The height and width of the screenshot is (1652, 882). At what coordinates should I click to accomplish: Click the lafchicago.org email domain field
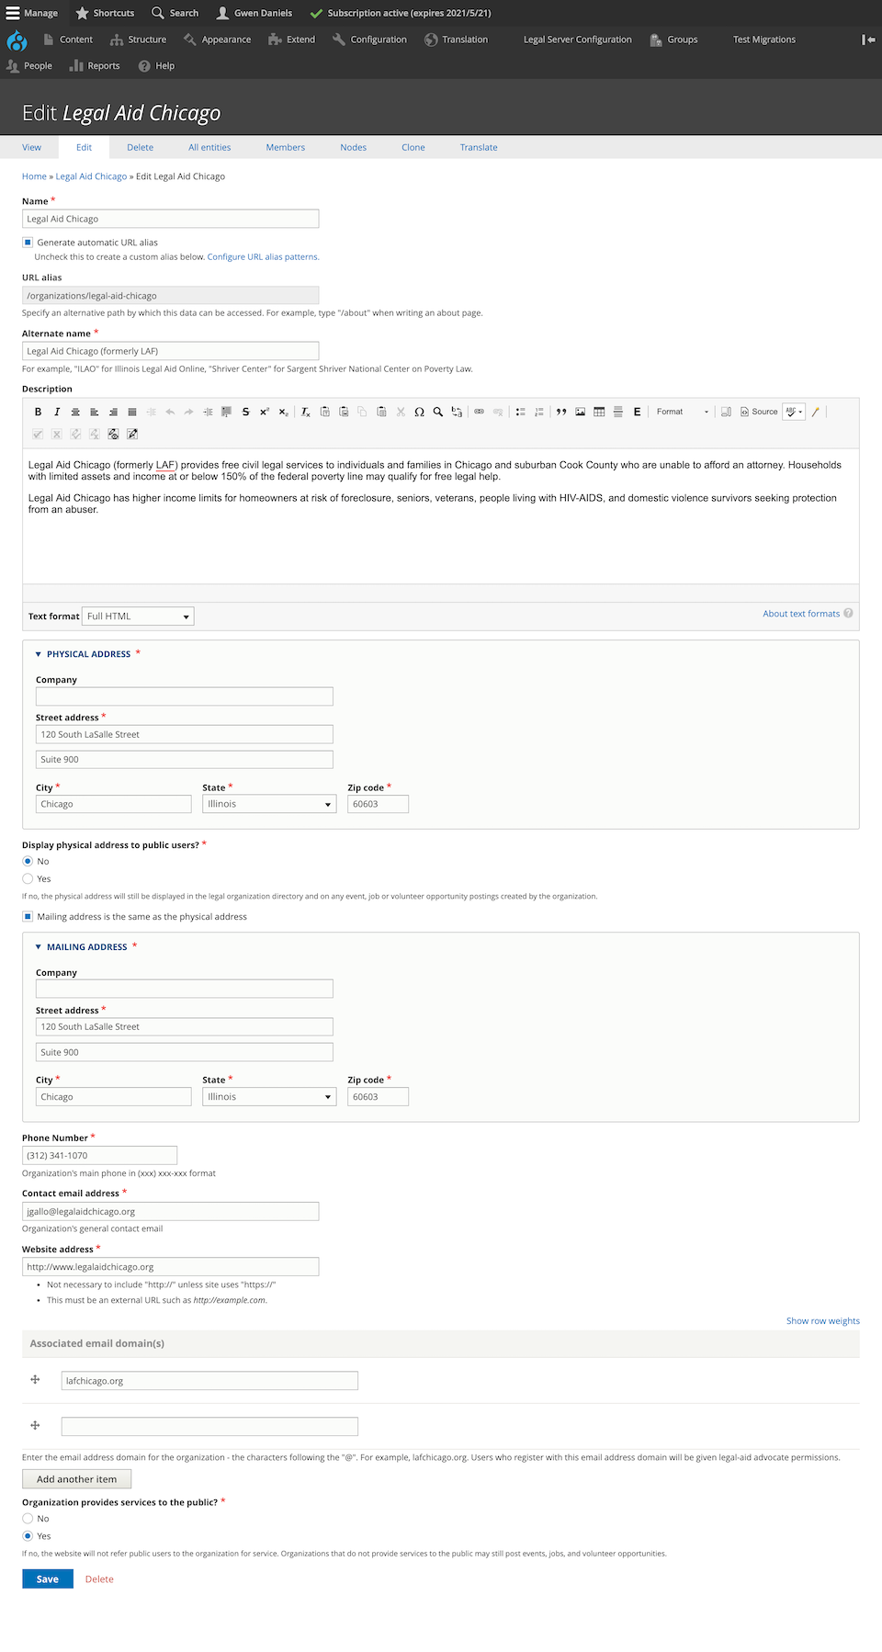[x=209, y=1381]
